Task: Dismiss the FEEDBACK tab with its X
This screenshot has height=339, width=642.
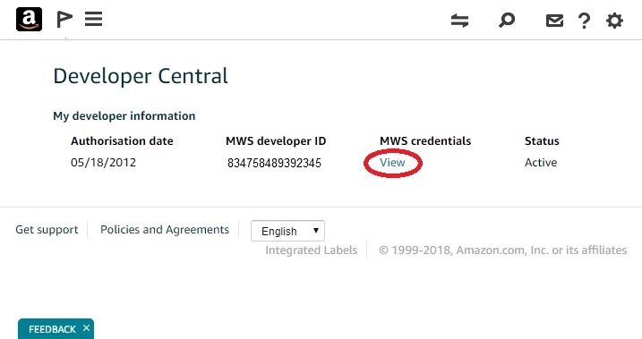Action: coord(86,328)
